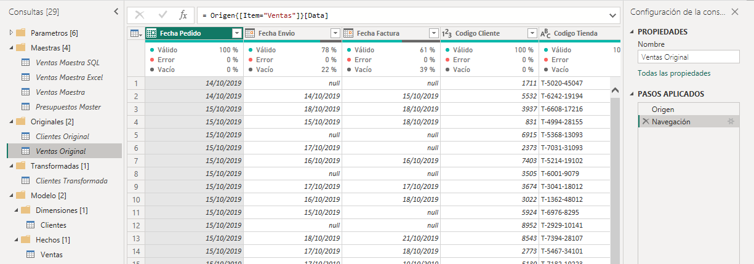Click Codigo Tienda ABC type icon
Screen dimensions: 754x264
[x=545, y=33]
